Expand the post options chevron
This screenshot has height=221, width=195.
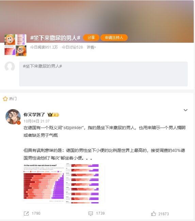tap(185, 110)
